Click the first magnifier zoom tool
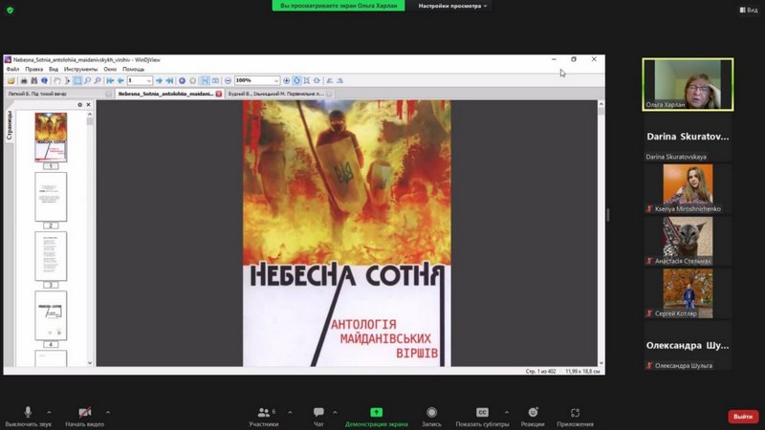Viewport: 765px width, 430px height. (87, 80)
